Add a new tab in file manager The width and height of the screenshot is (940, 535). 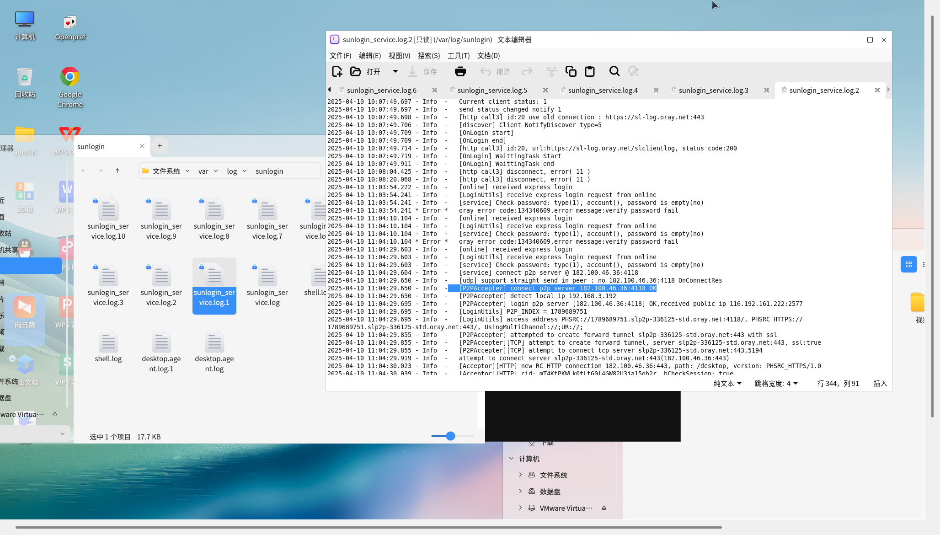pyautogui.click(x=160, y=145)
